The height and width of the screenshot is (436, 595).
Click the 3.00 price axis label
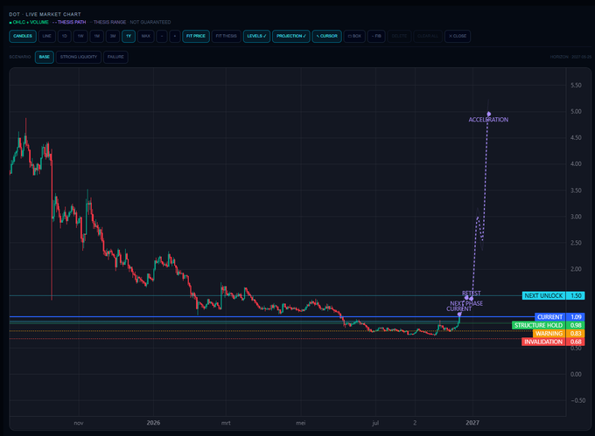tap(576, 217)
